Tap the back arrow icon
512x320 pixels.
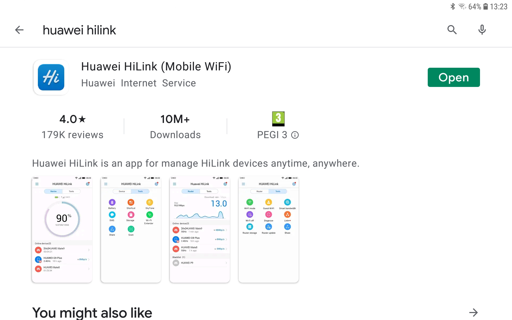(x=19, y=30)
